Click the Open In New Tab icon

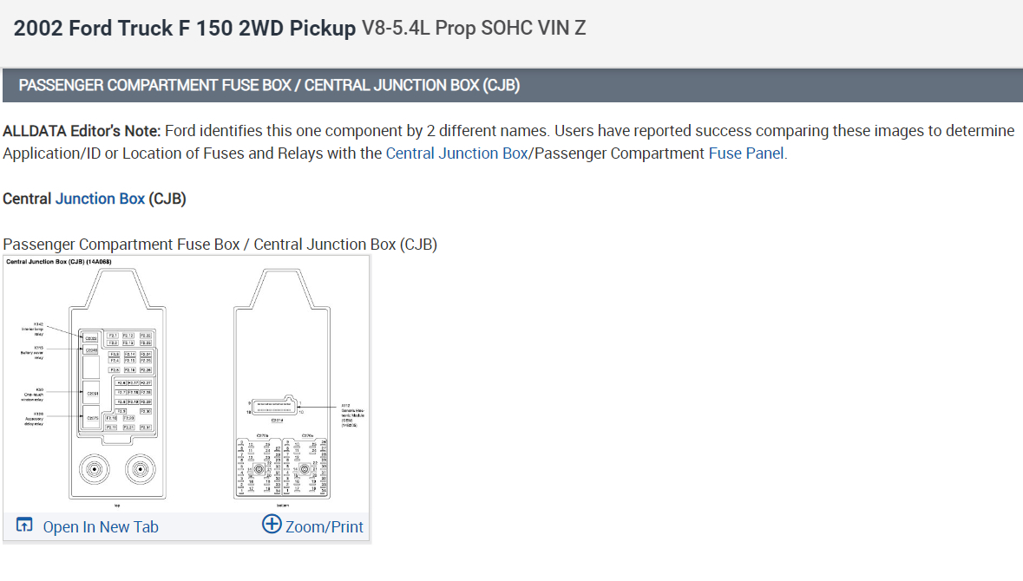pos(25,526)
